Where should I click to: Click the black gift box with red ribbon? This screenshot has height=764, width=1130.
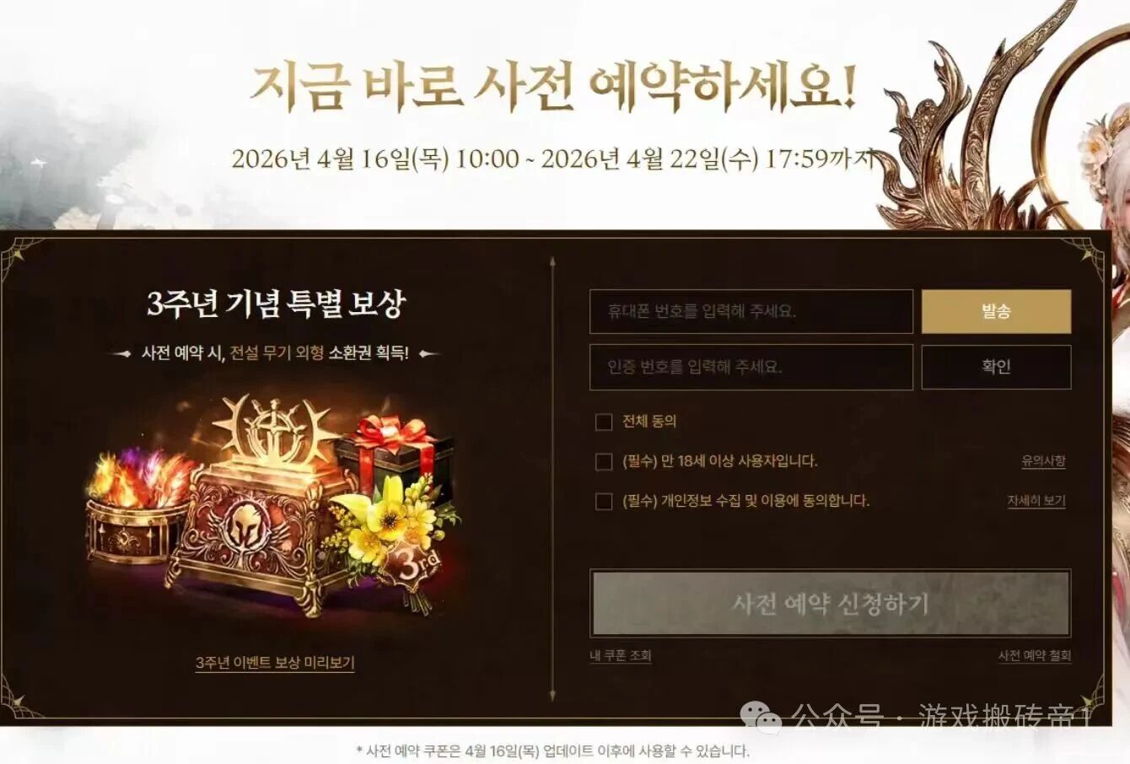tap(395, 458)
